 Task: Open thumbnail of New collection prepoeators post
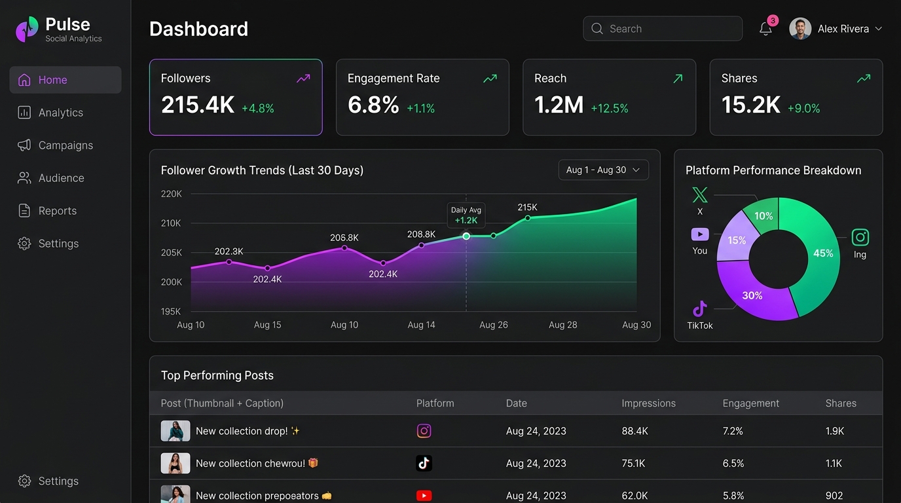pos(175,494)
